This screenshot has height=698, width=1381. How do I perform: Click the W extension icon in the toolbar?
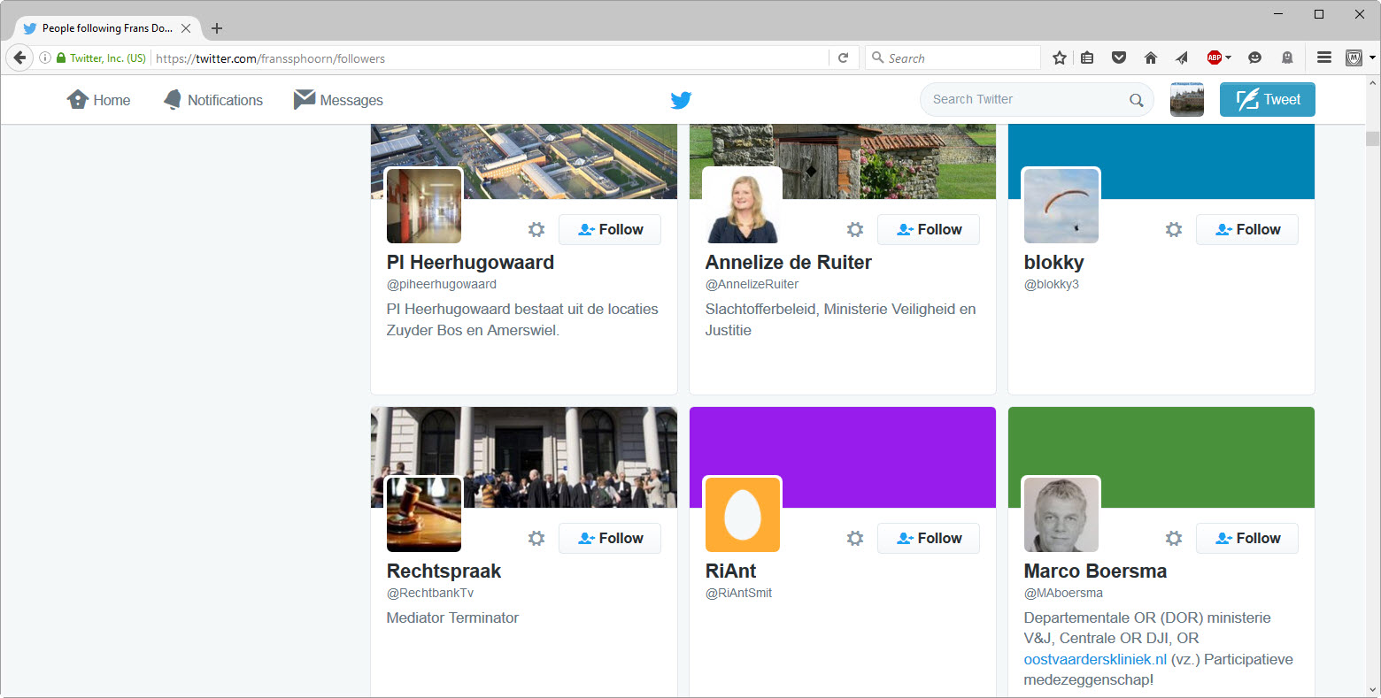click(x=1354, y=58)
